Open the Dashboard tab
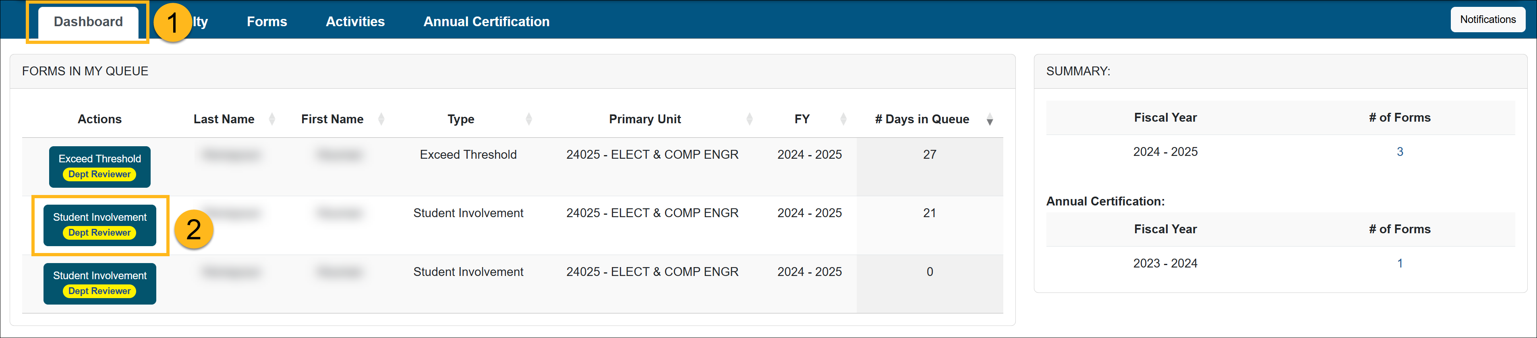1537x338 pixels. click(x=88, y=22)
